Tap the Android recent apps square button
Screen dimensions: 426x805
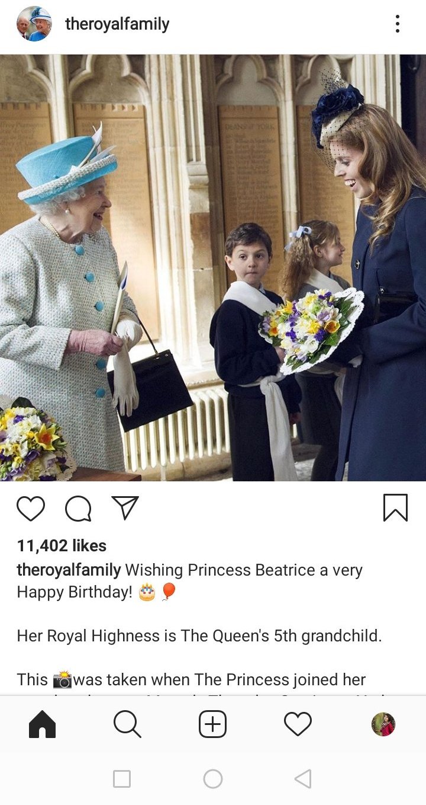tap(122, 779)
